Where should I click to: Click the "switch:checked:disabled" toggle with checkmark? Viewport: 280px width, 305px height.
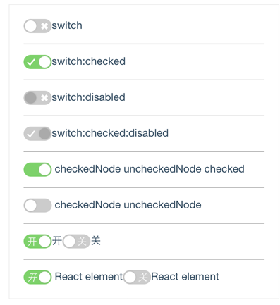[x=37, y=134]
